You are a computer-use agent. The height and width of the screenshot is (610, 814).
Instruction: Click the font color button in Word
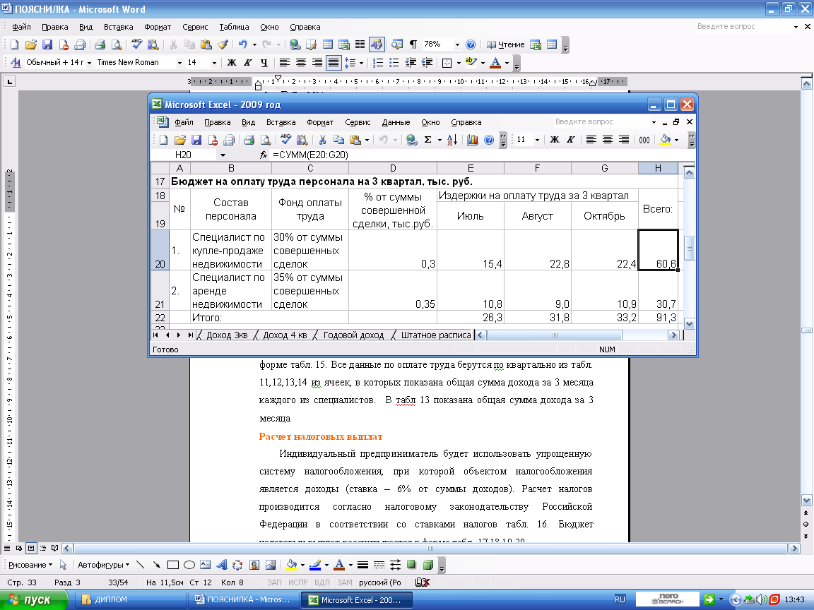click(x=495, y=63)
